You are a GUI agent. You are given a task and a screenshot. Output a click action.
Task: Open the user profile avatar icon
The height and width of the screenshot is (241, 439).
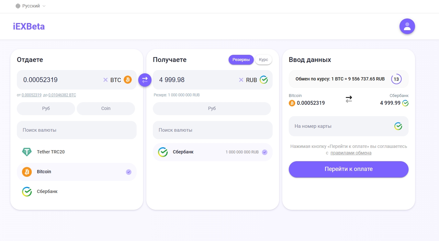pyautogui.click(x=407, y=26)
